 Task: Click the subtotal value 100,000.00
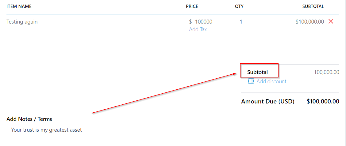tap(326, 72)
